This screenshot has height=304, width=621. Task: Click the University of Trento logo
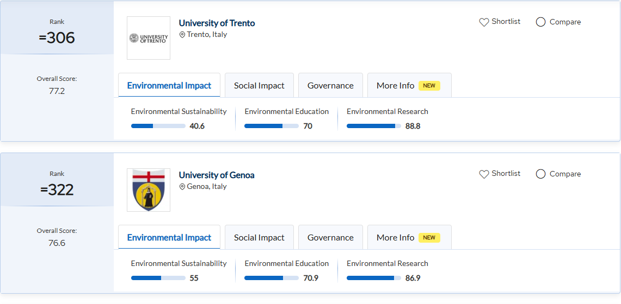pos(149,38)
